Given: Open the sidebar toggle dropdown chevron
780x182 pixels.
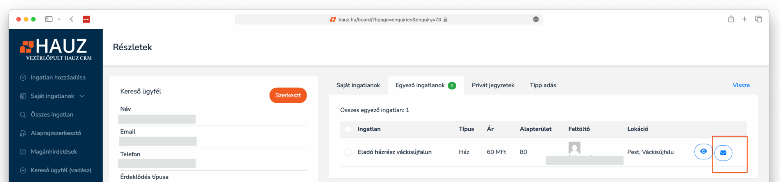Looking at the screenshot, I should [59, 19].
